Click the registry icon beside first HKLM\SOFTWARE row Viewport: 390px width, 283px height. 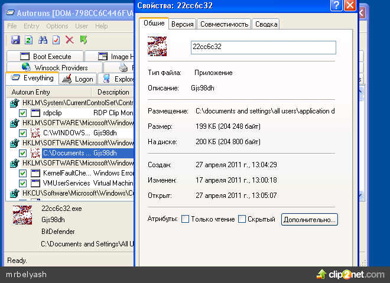(14, 123)
